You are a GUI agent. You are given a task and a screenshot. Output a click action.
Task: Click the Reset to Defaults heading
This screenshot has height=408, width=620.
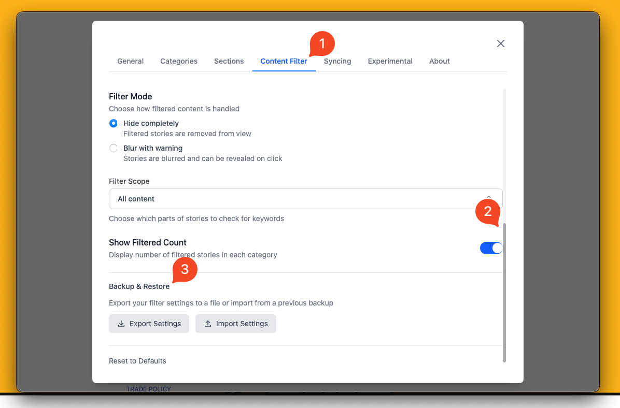137,361
